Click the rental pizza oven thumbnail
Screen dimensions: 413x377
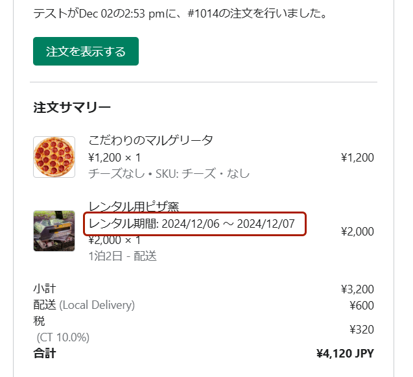(54, 231)
